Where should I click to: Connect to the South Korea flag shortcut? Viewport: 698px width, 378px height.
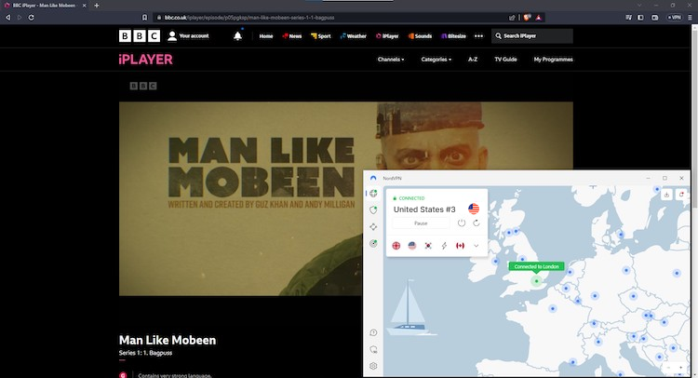428,246
